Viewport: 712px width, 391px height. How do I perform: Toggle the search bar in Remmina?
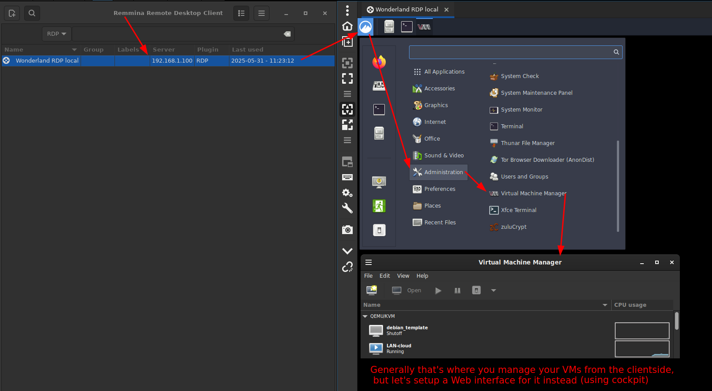pos(32,13)
